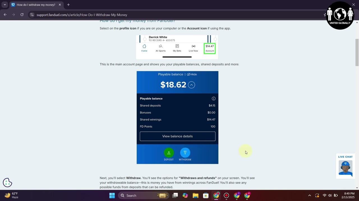
Task: Click the 'FD Points' row label
Action: pyautogui.click(x=146, y=126)
